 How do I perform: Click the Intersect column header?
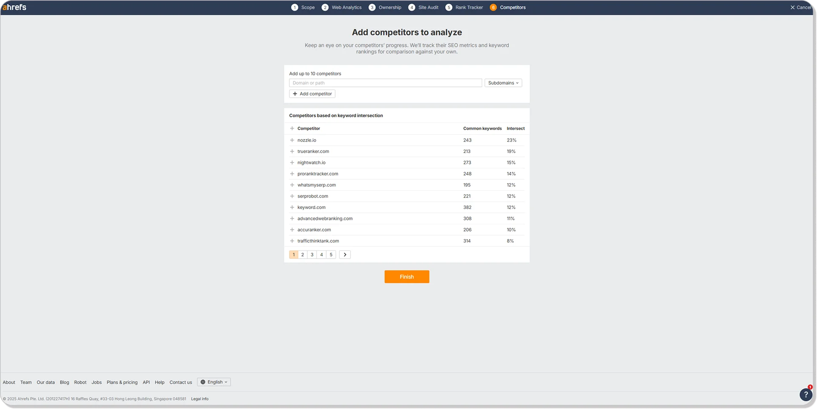click(516, 128)
